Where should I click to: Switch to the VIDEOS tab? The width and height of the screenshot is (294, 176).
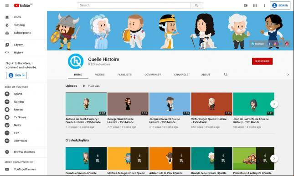point(100,75)
